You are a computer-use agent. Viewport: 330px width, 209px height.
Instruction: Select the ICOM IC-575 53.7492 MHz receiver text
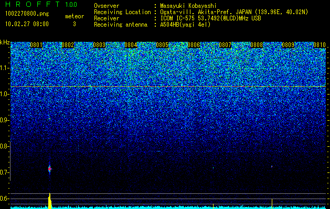pos(210,18)
